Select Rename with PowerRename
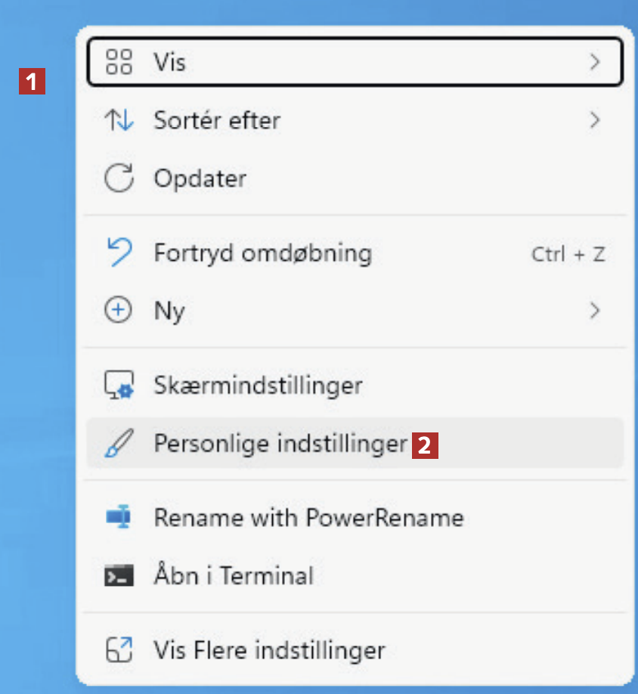This screenshot has width=638, height=694. [308, 518]
